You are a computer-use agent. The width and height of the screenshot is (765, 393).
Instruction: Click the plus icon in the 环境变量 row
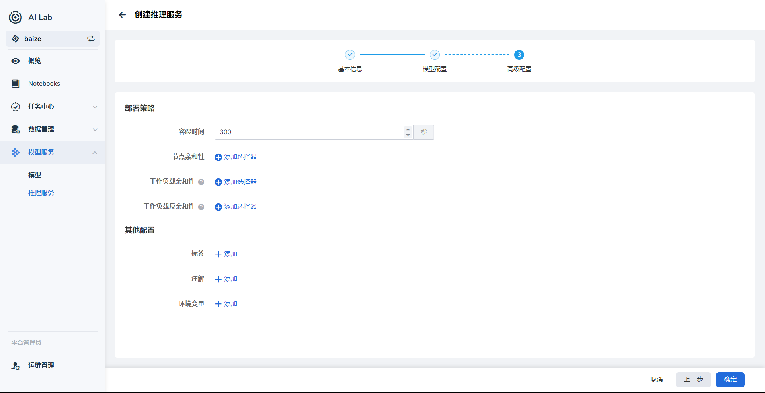218,304
